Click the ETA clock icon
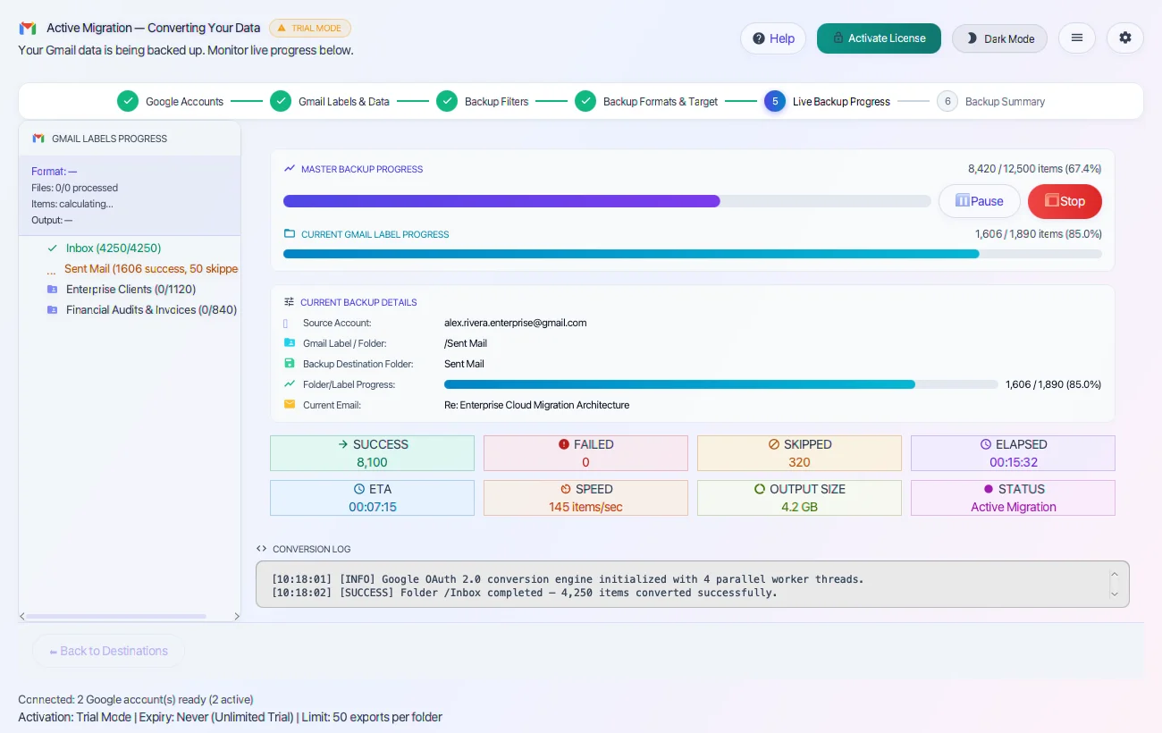This screenshot has height=733, width=1162. 359,489
